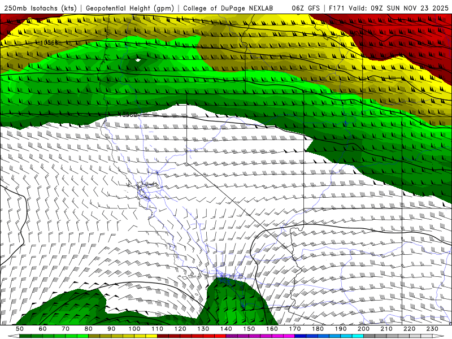Click the "F171" forecast hour text
Viewport: 452px width, 339px height.
coord(337,8)
